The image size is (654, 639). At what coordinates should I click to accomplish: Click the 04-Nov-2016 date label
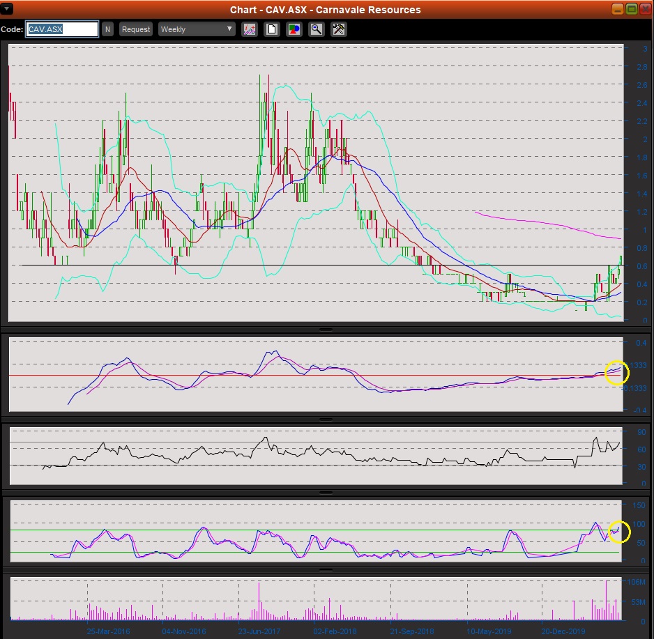click(184, 631)
